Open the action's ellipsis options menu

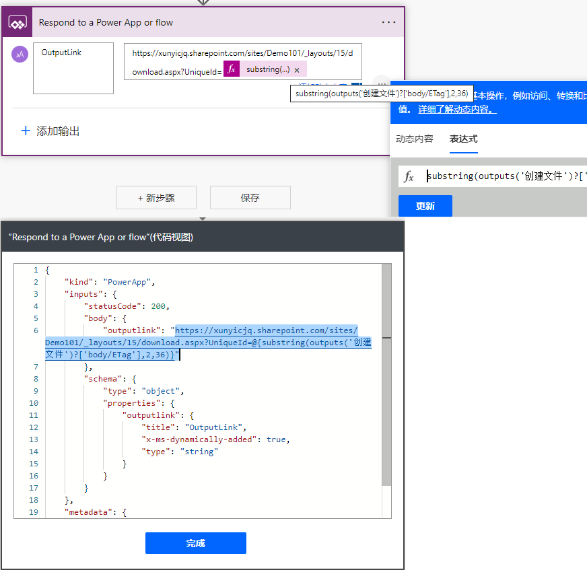pos(388,22)
